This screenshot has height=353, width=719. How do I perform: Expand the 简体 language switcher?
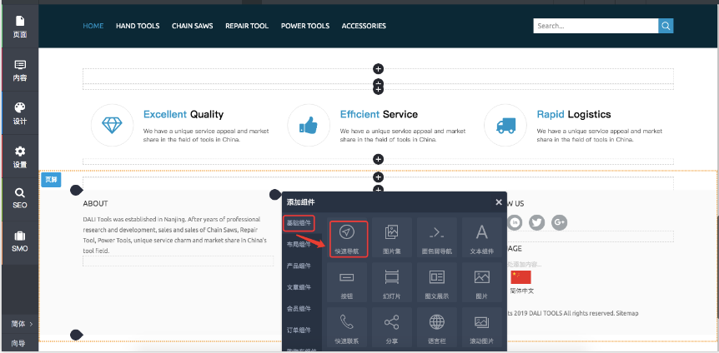[20, 324]
